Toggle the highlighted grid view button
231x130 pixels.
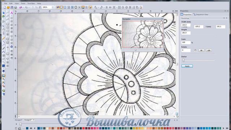[x=61, y=7]
